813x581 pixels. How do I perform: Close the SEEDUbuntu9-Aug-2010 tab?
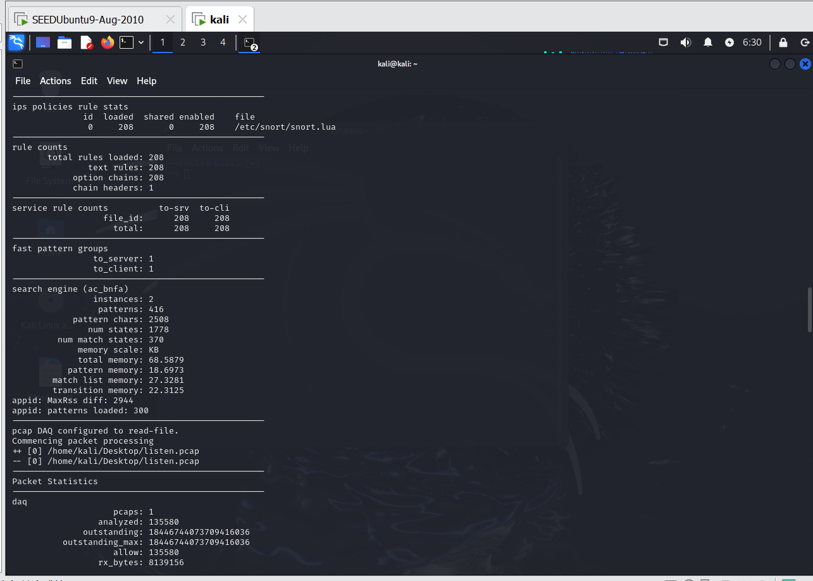pos(170,20)
